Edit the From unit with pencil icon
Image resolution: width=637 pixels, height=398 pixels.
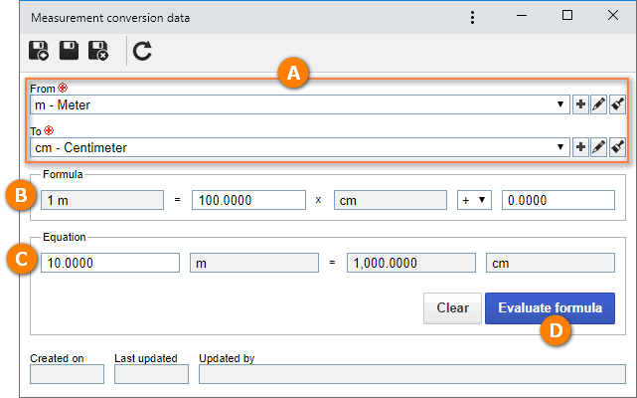[599, 104]
